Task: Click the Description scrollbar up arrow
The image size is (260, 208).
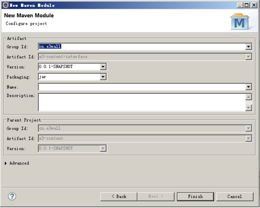Action: click(x=248, y=97)
